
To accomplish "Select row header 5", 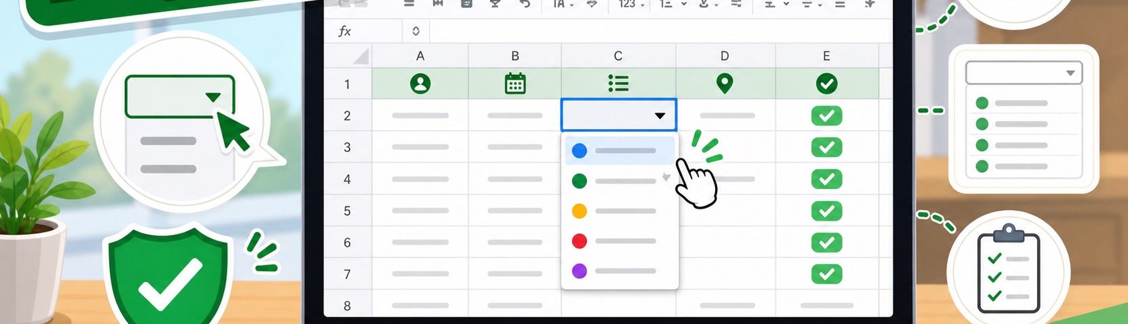I will (x=347, y=211).
